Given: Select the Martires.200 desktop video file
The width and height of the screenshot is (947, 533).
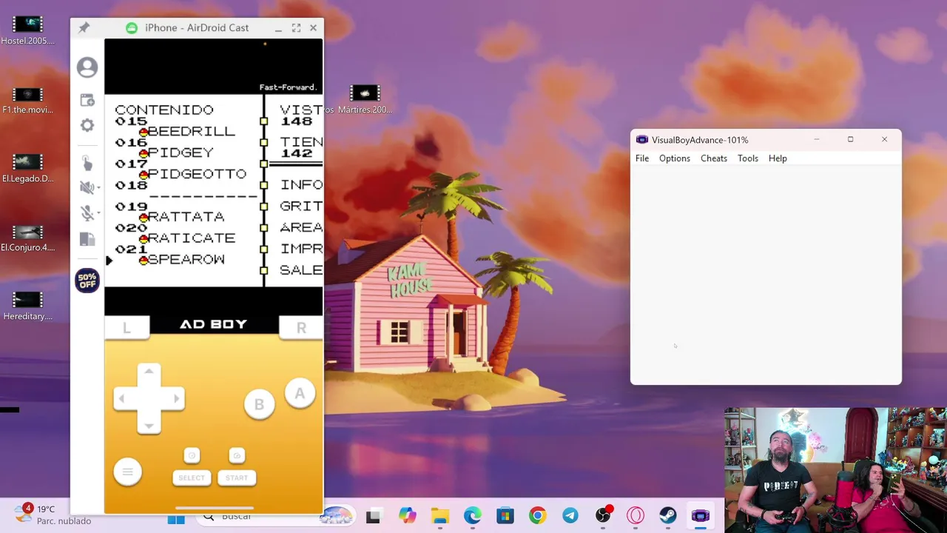Looking at the screenshot, I should (365, 100).
